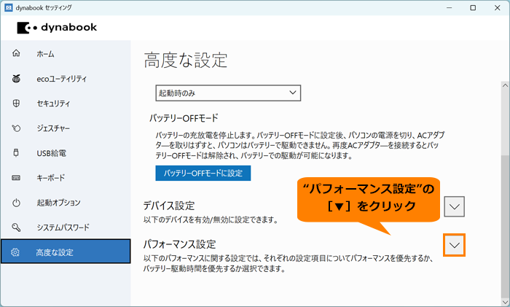Click the キーボード keyboard icon

point(16,178)
